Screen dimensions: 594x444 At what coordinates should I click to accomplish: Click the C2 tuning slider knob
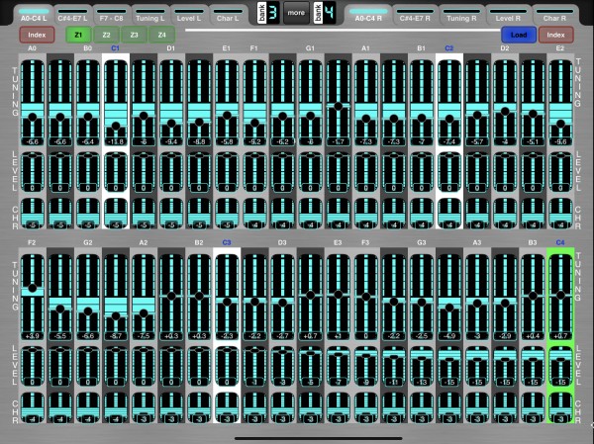[x=449, y=119]
